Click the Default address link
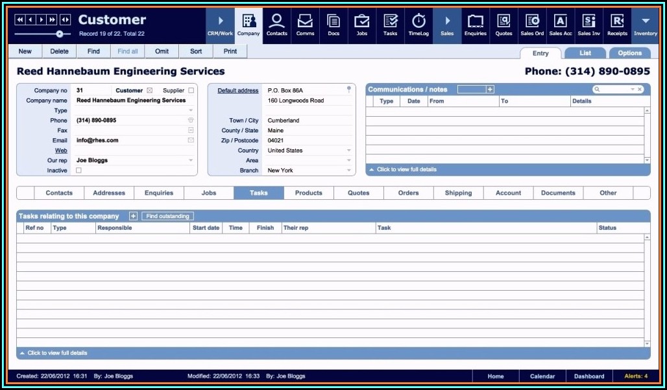Viewport: 667px width, 390px height. click(x=237, y=91)
